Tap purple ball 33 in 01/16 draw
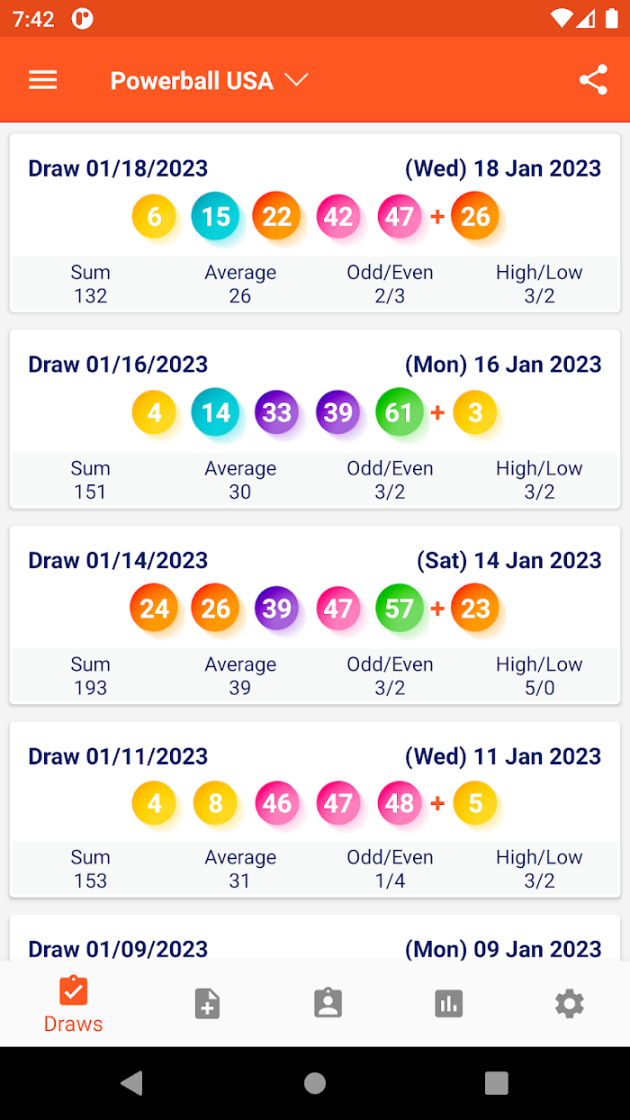Viewport: 630px width, 1120px height. [x=276, y=412]
